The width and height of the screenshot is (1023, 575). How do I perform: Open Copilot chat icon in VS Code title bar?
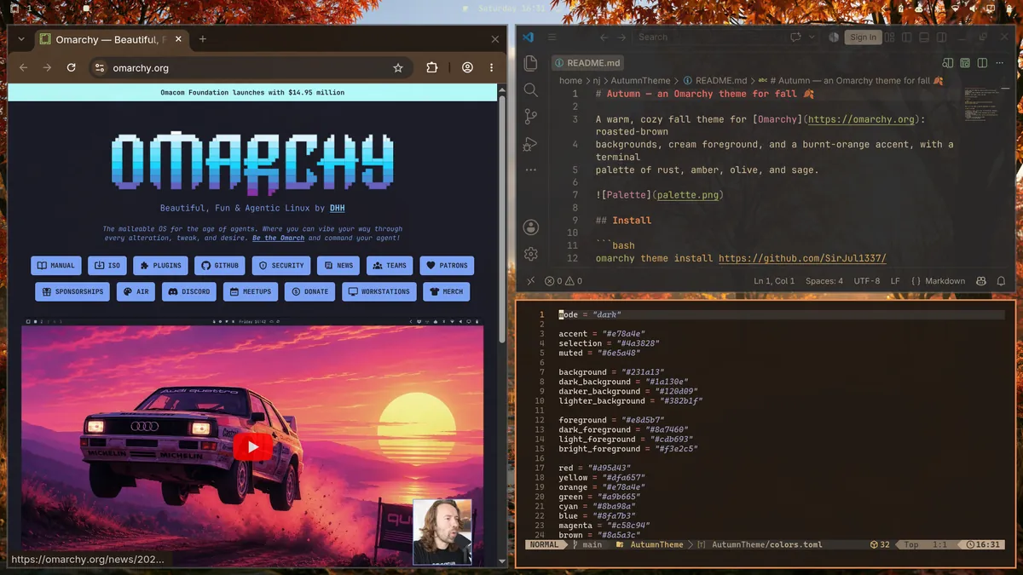(x=795, y=37)
